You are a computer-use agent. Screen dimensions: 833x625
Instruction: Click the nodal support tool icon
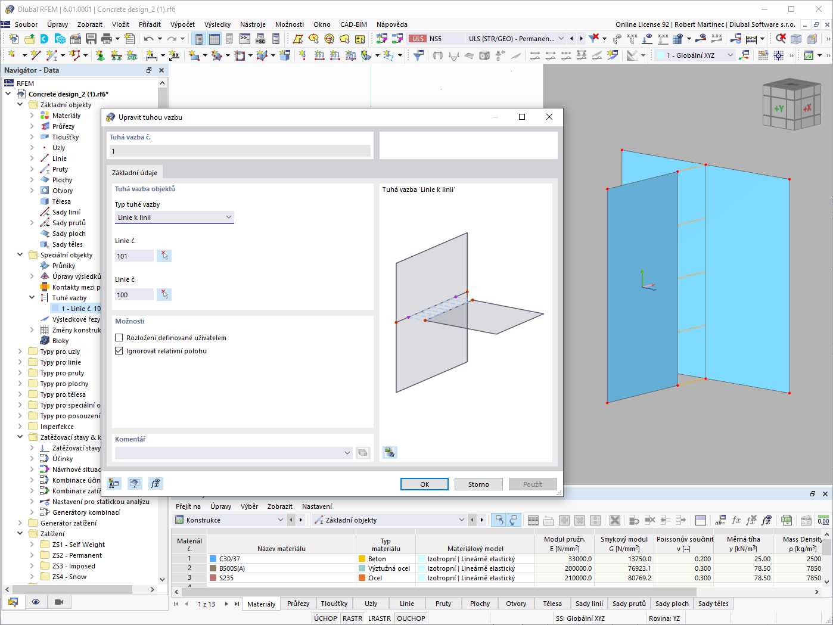(x=100, y=55)
